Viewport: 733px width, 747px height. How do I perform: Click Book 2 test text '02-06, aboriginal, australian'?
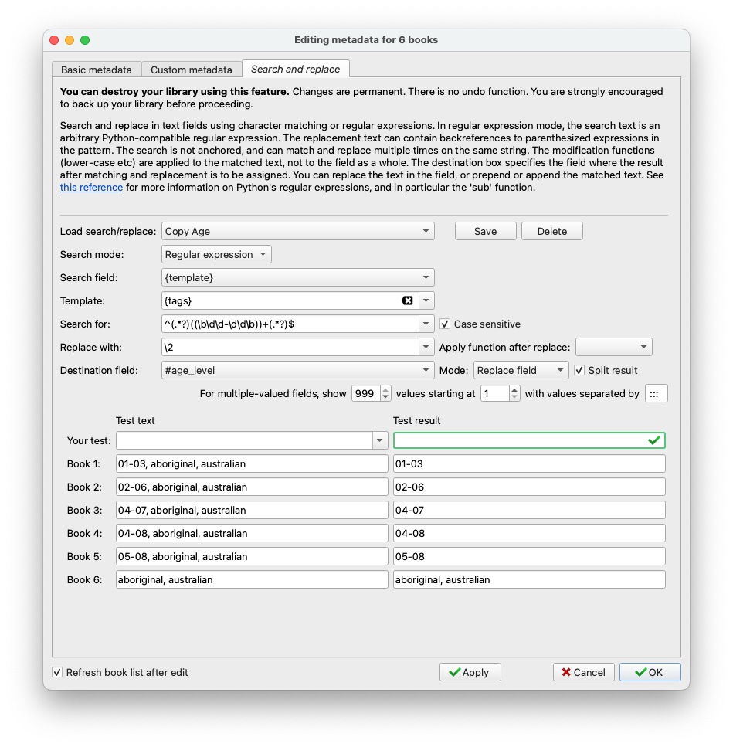click(x=252, y=487)
